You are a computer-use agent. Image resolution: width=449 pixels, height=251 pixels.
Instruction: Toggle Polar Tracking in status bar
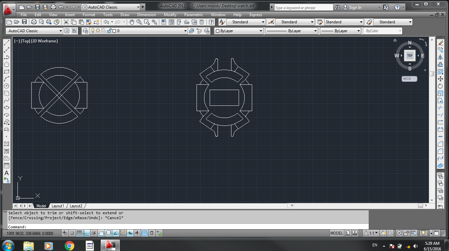pos(94,233)
